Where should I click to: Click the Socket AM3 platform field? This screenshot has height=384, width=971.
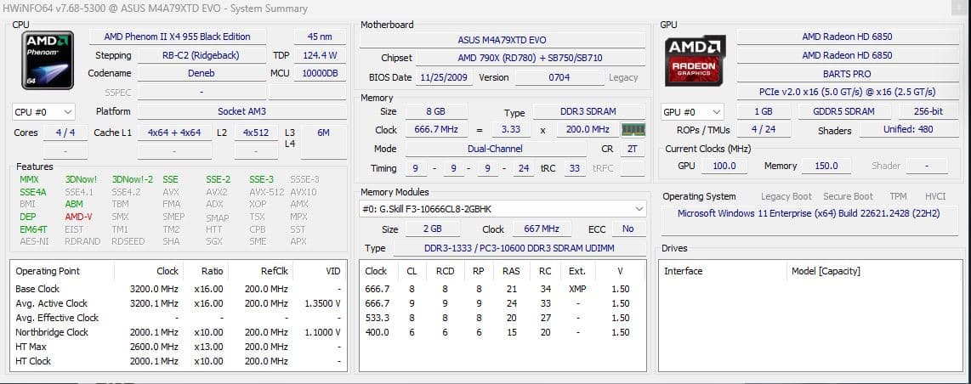point(241,111)
